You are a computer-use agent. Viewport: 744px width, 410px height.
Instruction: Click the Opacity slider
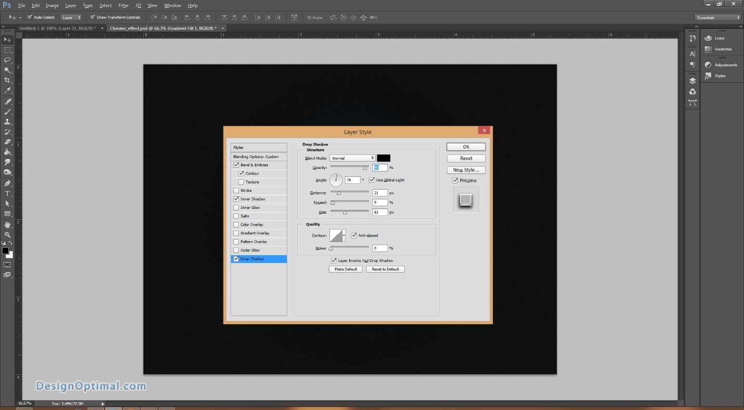(350, 167)
